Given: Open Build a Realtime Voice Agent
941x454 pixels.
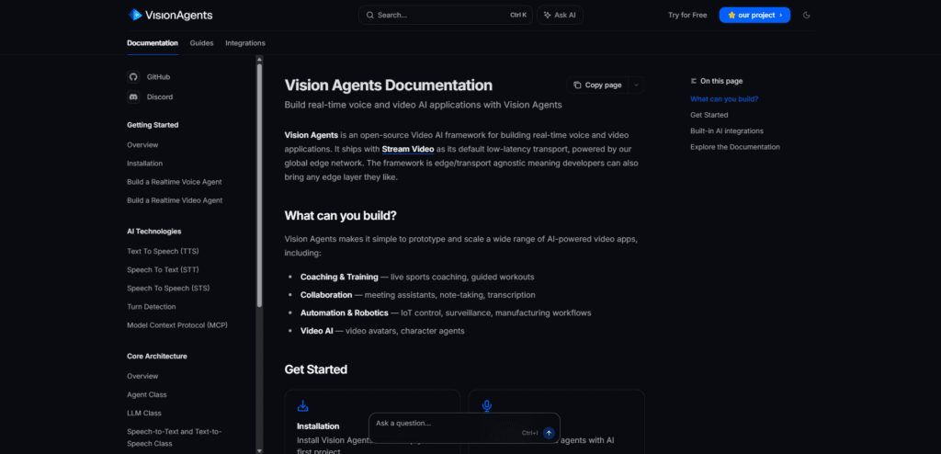Looking at the screenshot, I should 174,182.
